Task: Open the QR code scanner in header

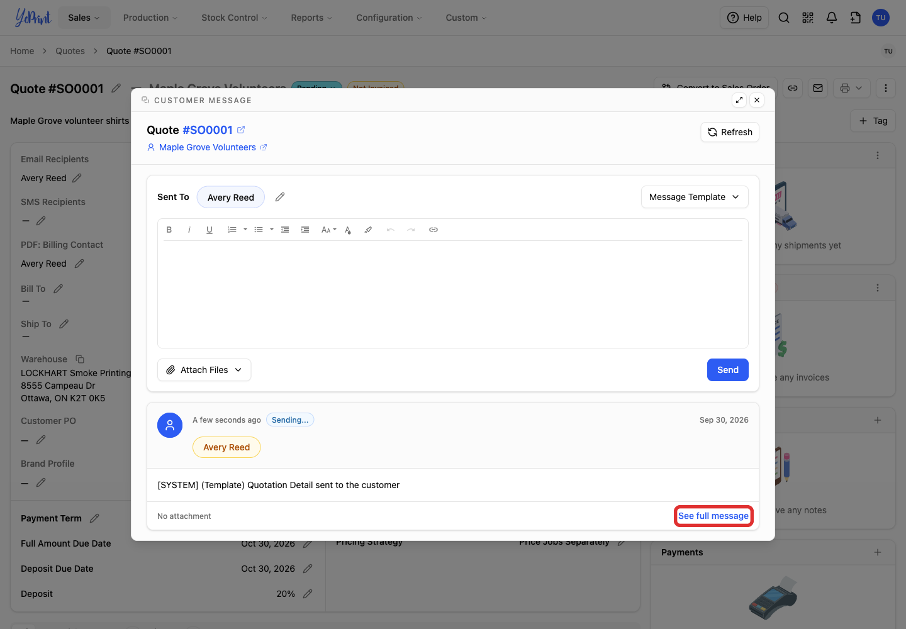Action: pyautogui.click(x=808, y=18)
